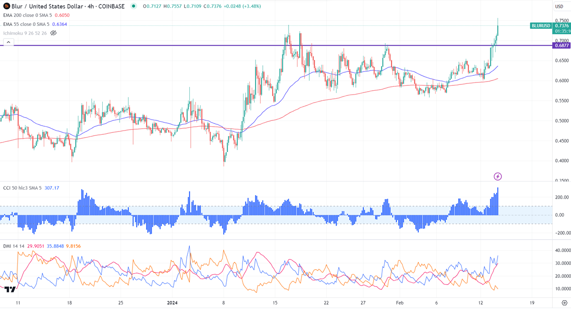Select the CCI 50 hlc3 SMA 5 legend

[22, 188]
